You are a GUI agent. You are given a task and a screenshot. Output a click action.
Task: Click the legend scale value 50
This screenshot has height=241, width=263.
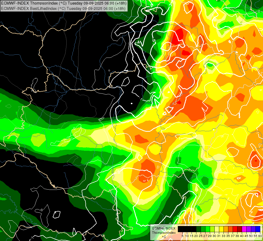[251, 236]
